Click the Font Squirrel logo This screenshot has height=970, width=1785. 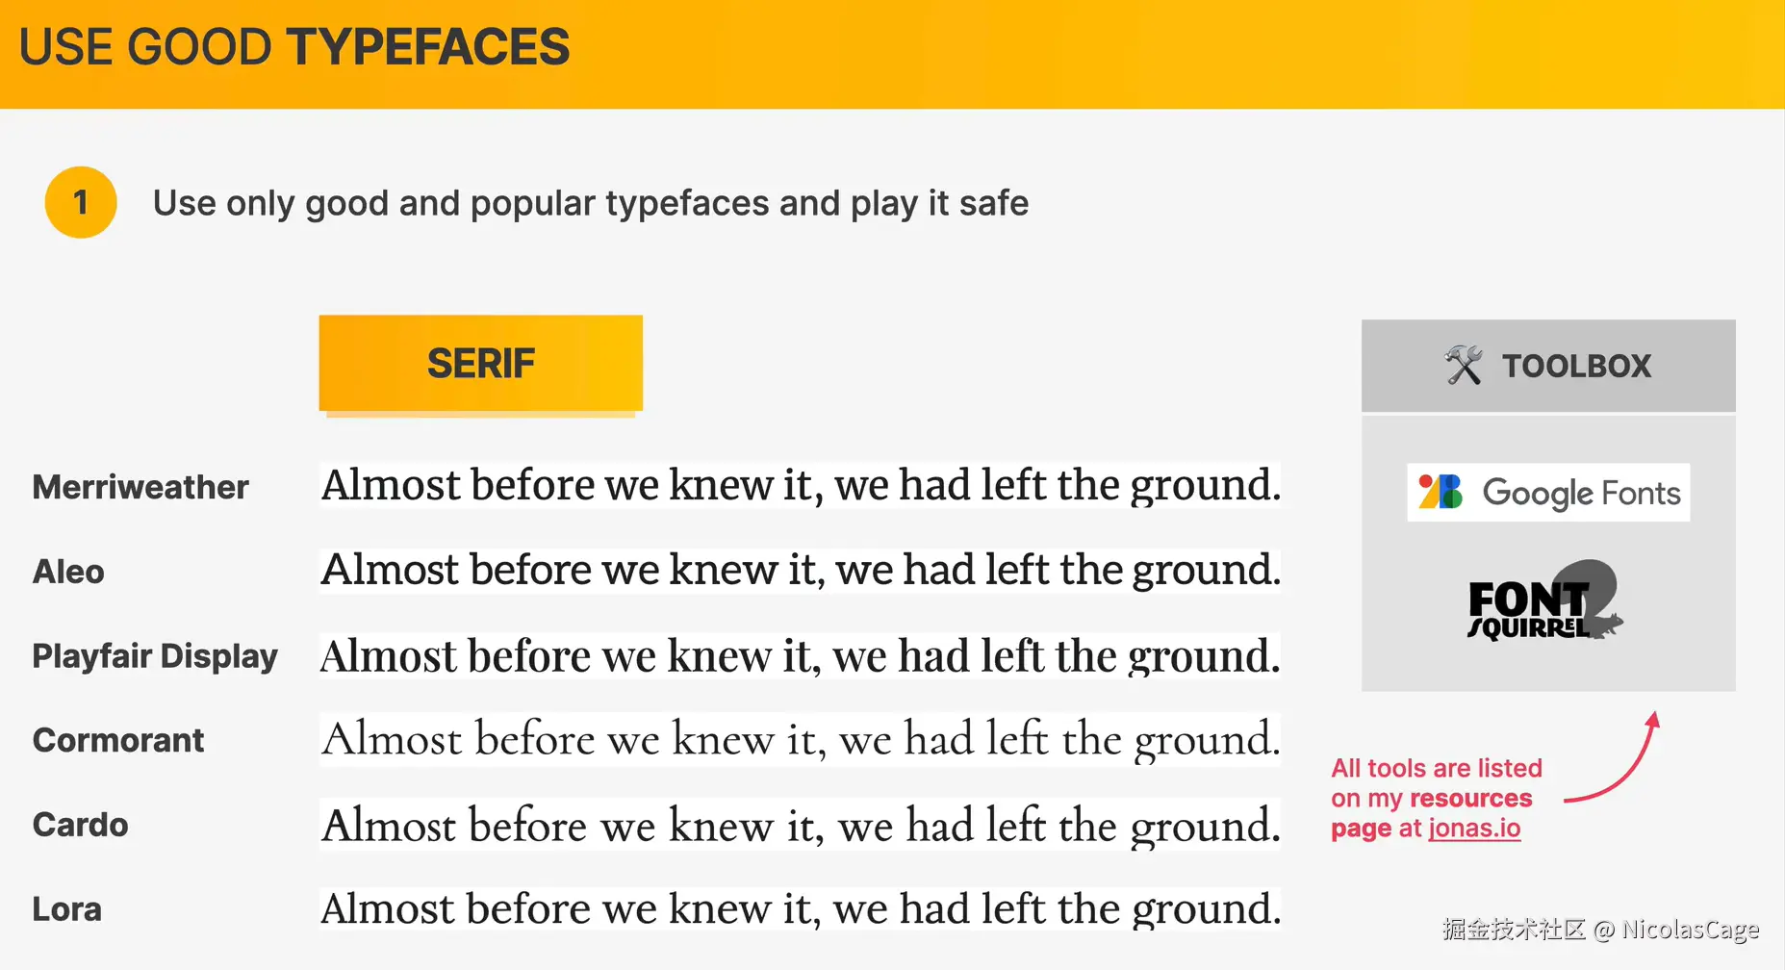(1543, 603)
